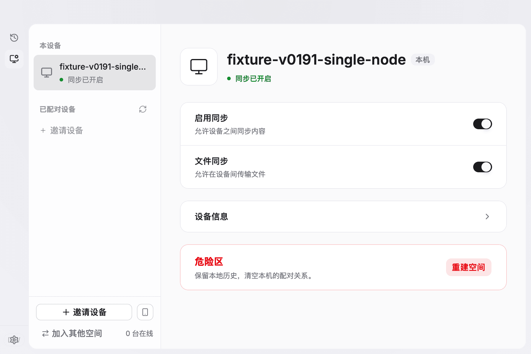Toggle the 启用同步 switch

tap(483, 124)
